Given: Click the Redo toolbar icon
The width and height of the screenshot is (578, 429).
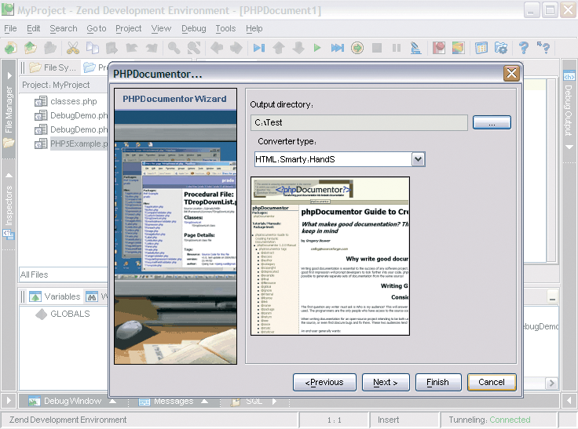Looking at the screenshot, I should point(151,48).
